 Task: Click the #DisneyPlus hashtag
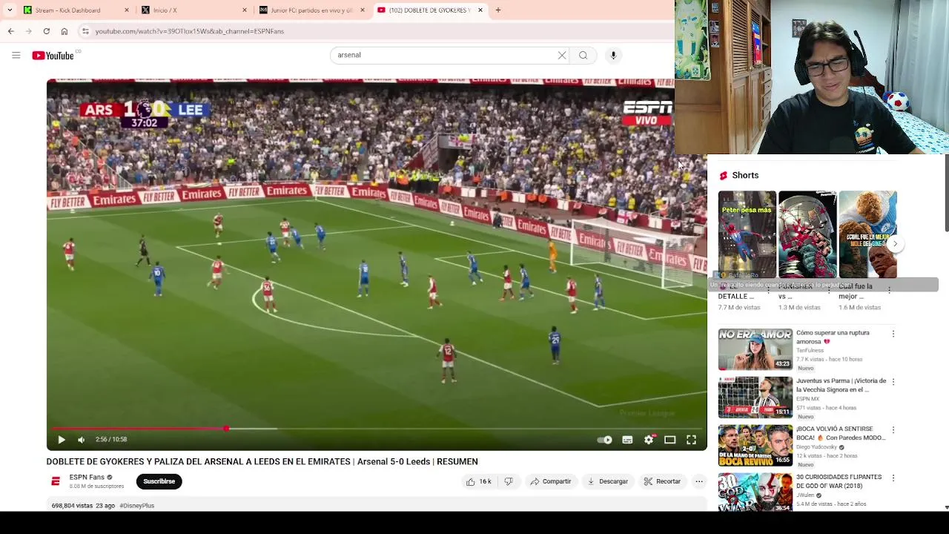point(136,506)
